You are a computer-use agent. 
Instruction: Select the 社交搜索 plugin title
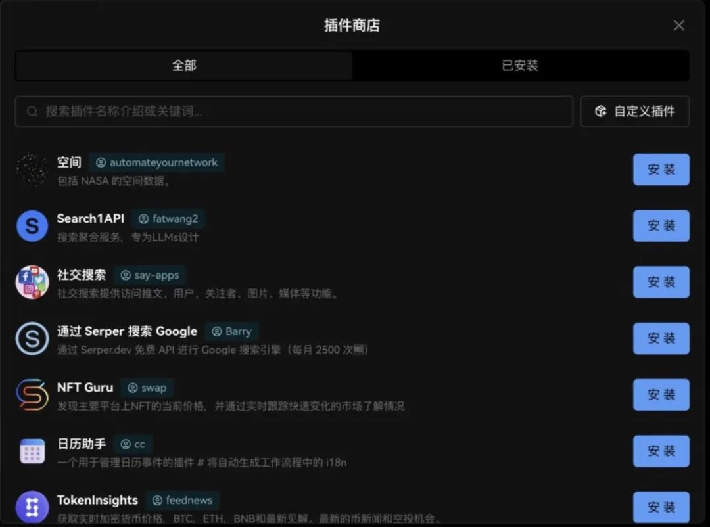(82, 275)
